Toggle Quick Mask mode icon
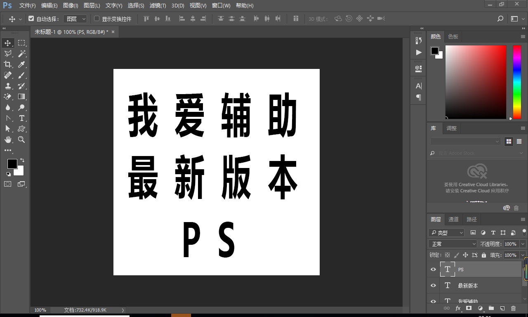Viewport: 528px width, 317px height. tap(8, 184)
